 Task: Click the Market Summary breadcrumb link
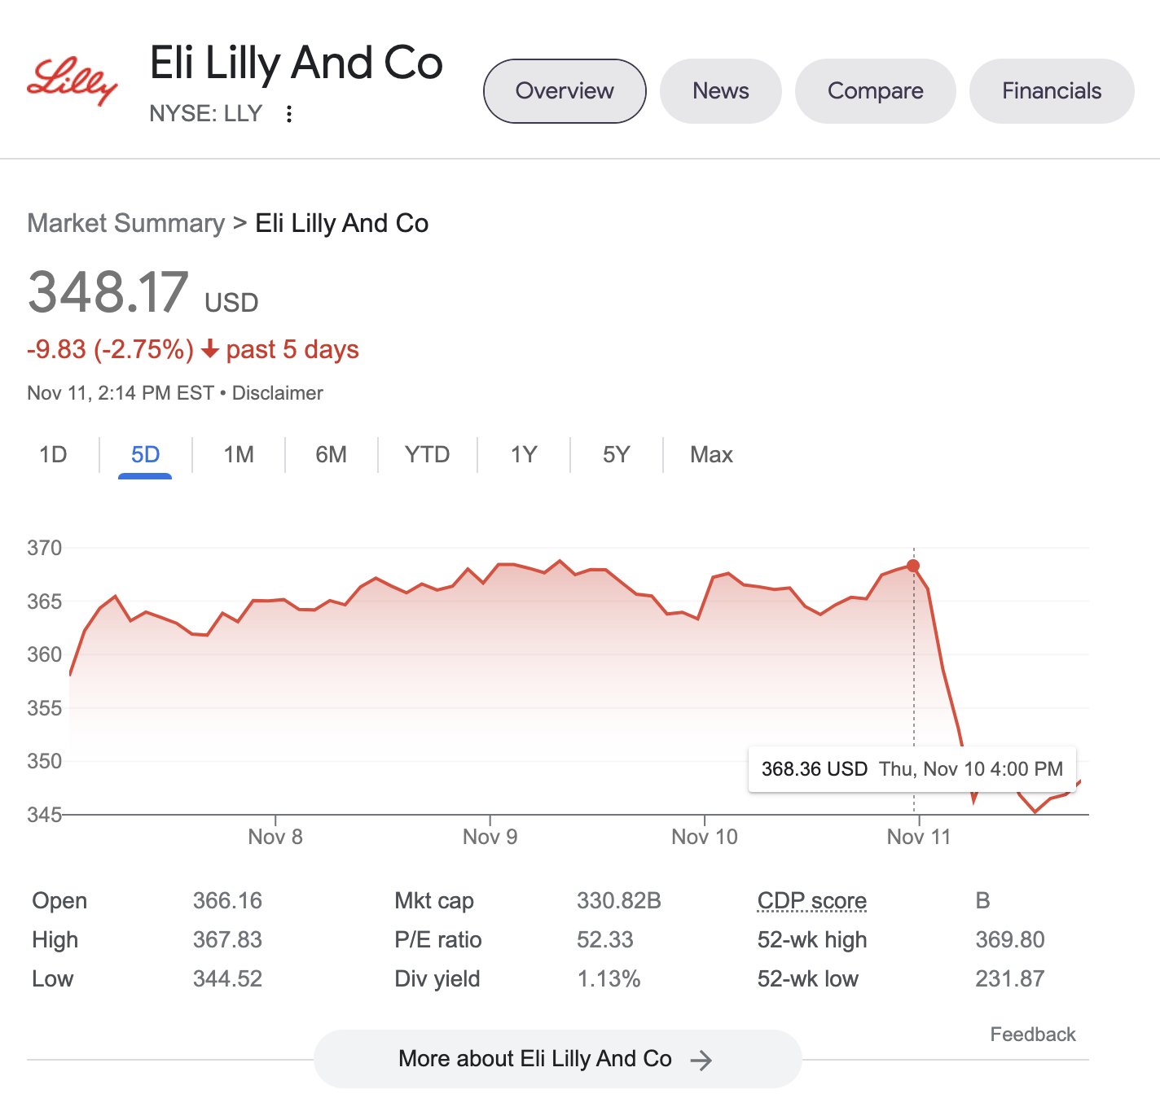tap(125, 223)
